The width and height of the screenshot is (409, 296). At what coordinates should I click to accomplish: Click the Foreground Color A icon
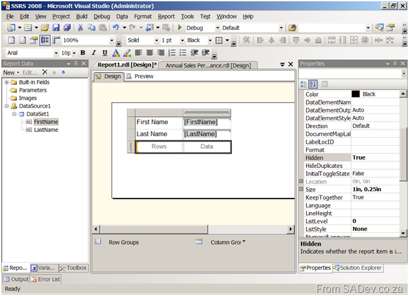116,53
